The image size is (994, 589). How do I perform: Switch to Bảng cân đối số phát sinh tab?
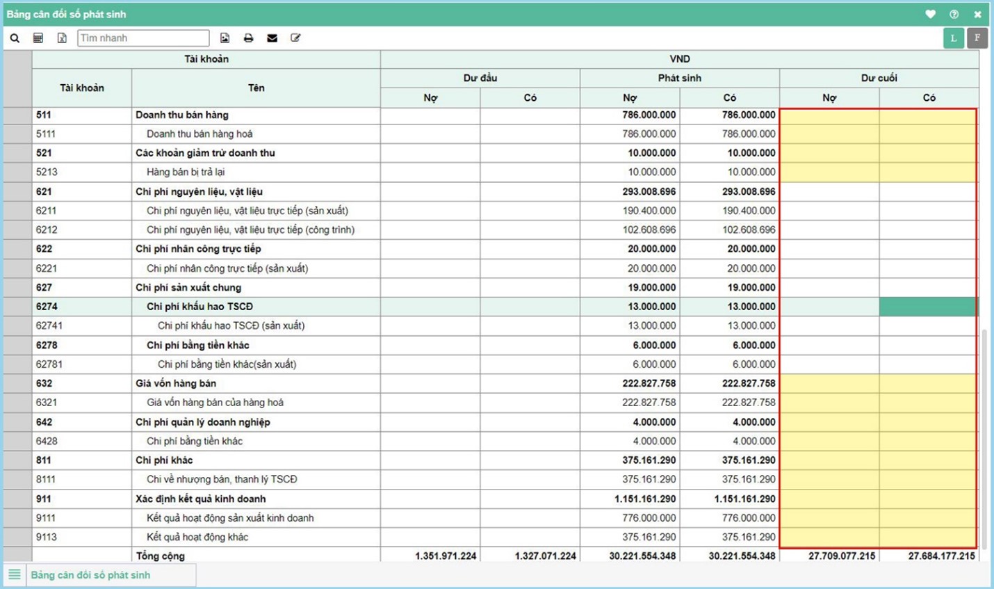click(90, 575)
